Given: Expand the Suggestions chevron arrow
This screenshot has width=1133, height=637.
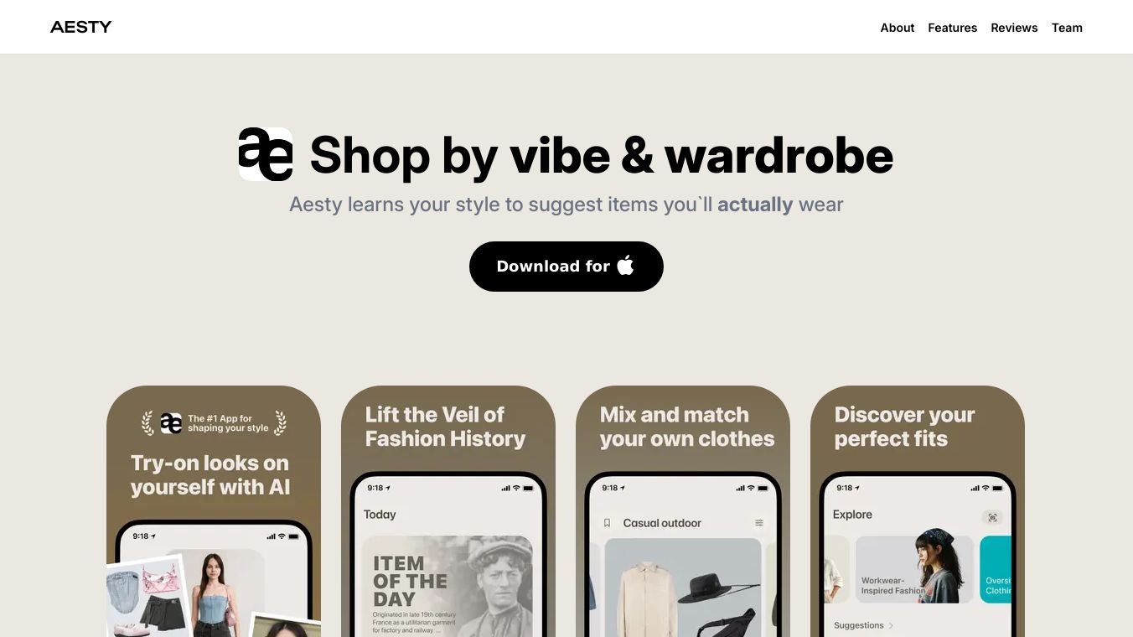Looking at the screenshot, I should coord(891,625).
